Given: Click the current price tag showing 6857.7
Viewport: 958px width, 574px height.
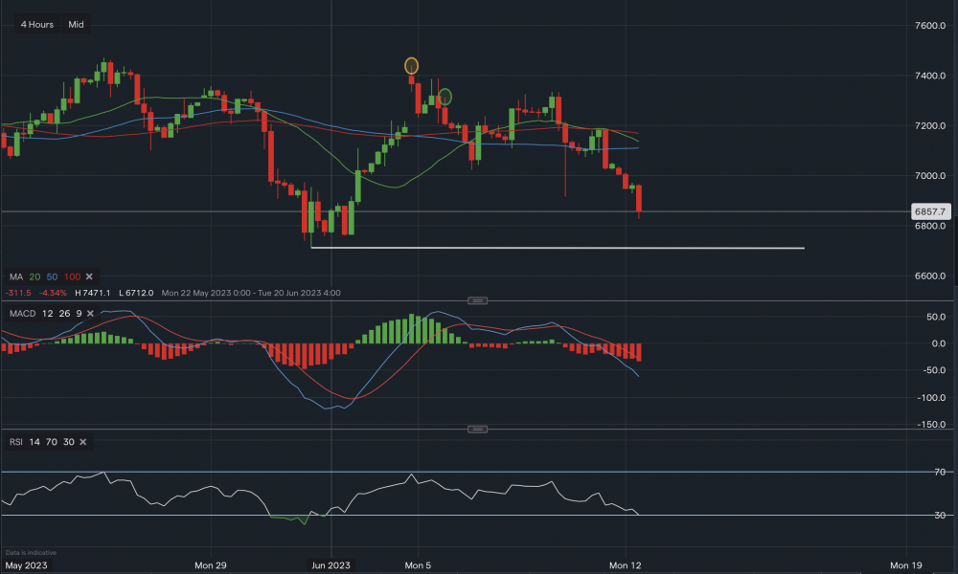Looking at the screenshot, I should (930, 210).
